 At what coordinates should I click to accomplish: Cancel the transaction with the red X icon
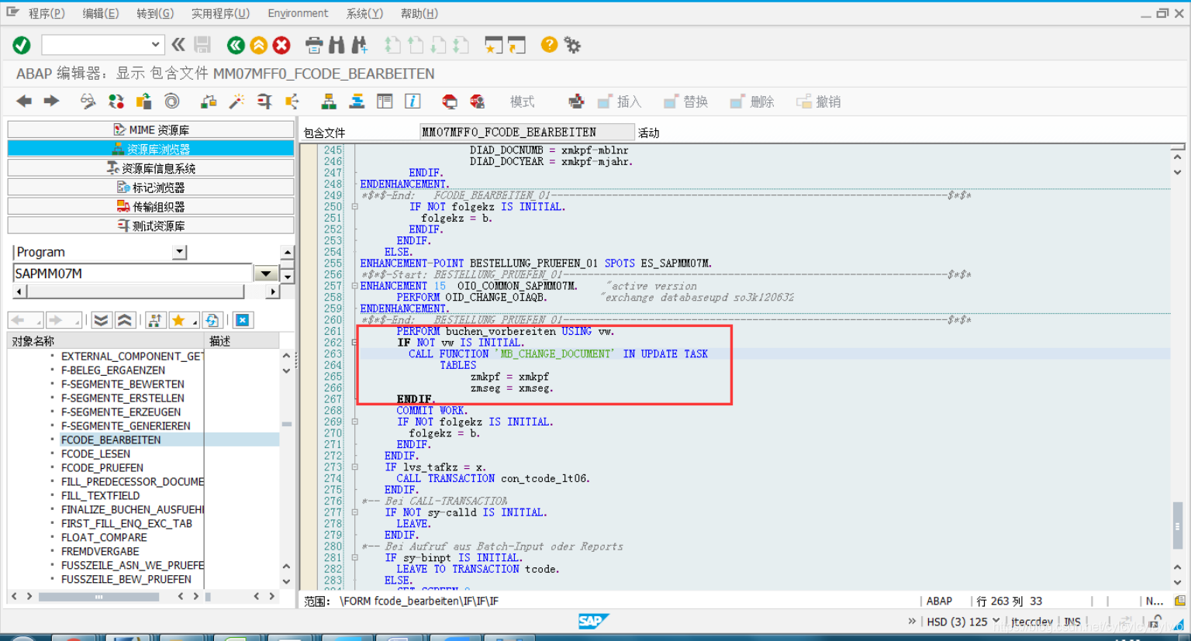point(281,44)
